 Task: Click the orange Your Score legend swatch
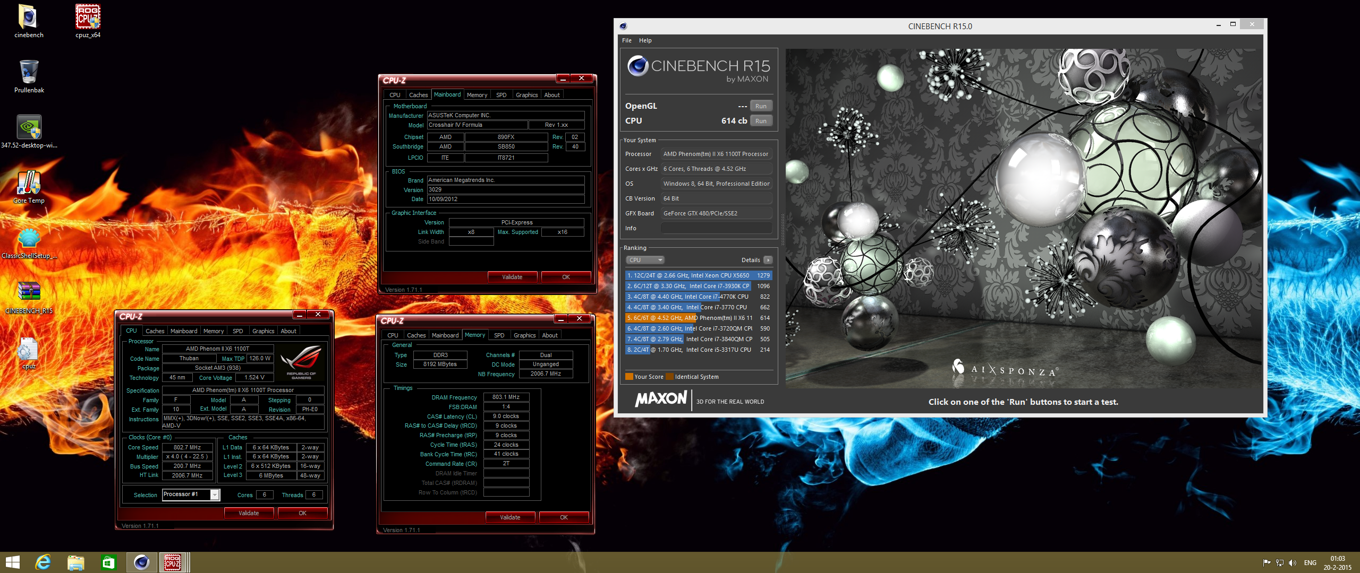[629, 377]
